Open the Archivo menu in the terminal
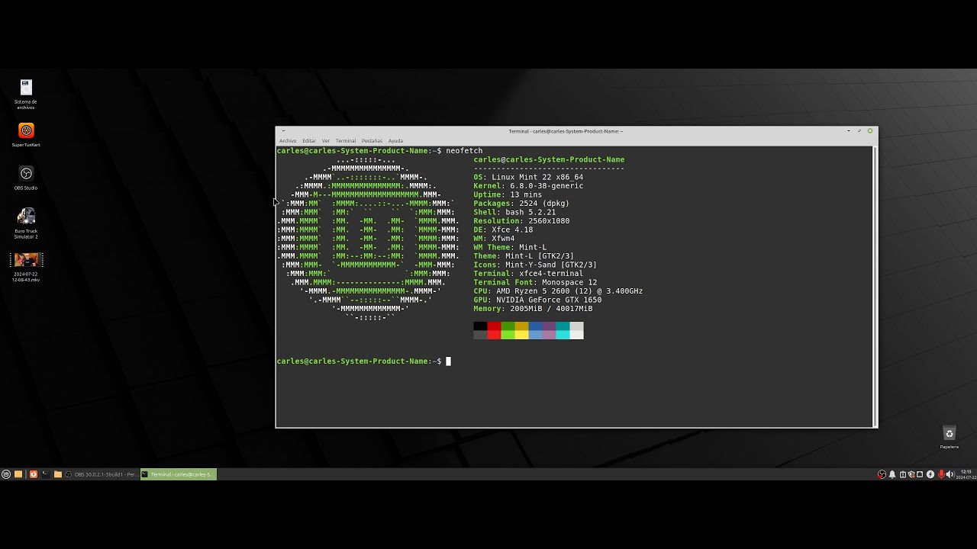Screen dimensions: 977x549 pyautogui.click(x=288, y=140)
